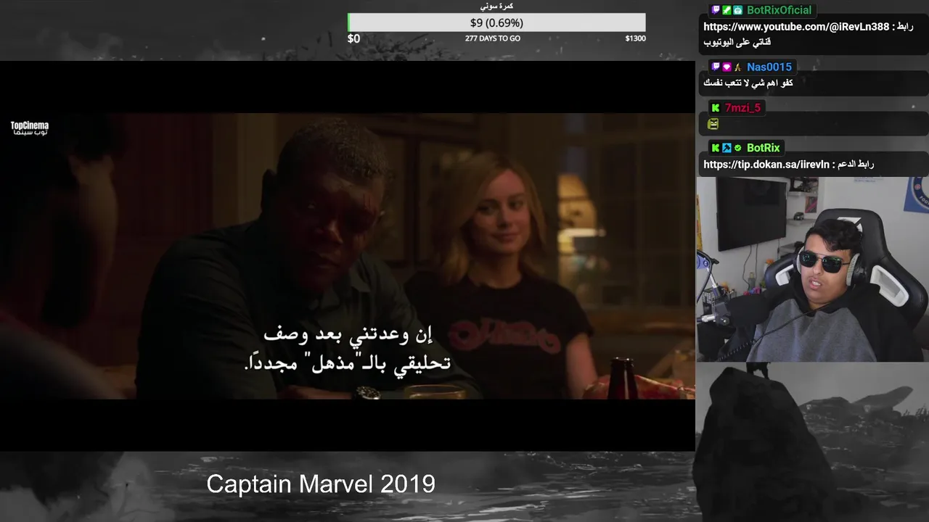Click the robot bot badge beside BotRixOficial
This screenshot has width=929, height=522.
[737, 10]
